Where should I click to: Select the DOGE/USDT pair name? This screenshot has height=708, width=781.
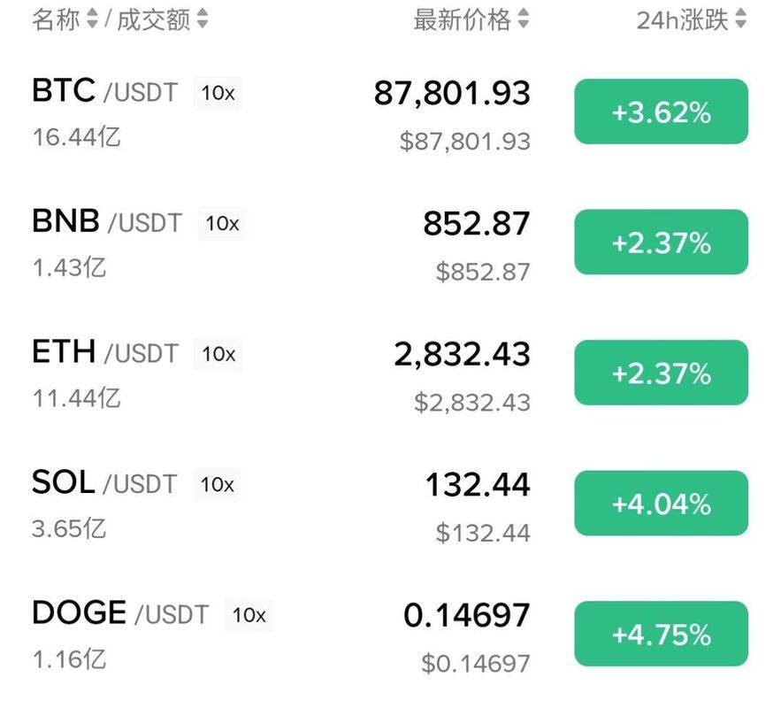(119, 613)
